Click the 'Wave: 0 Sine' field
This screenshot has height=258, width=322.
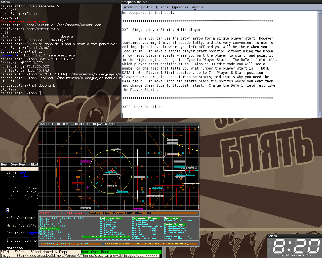(x=144, y=239)
